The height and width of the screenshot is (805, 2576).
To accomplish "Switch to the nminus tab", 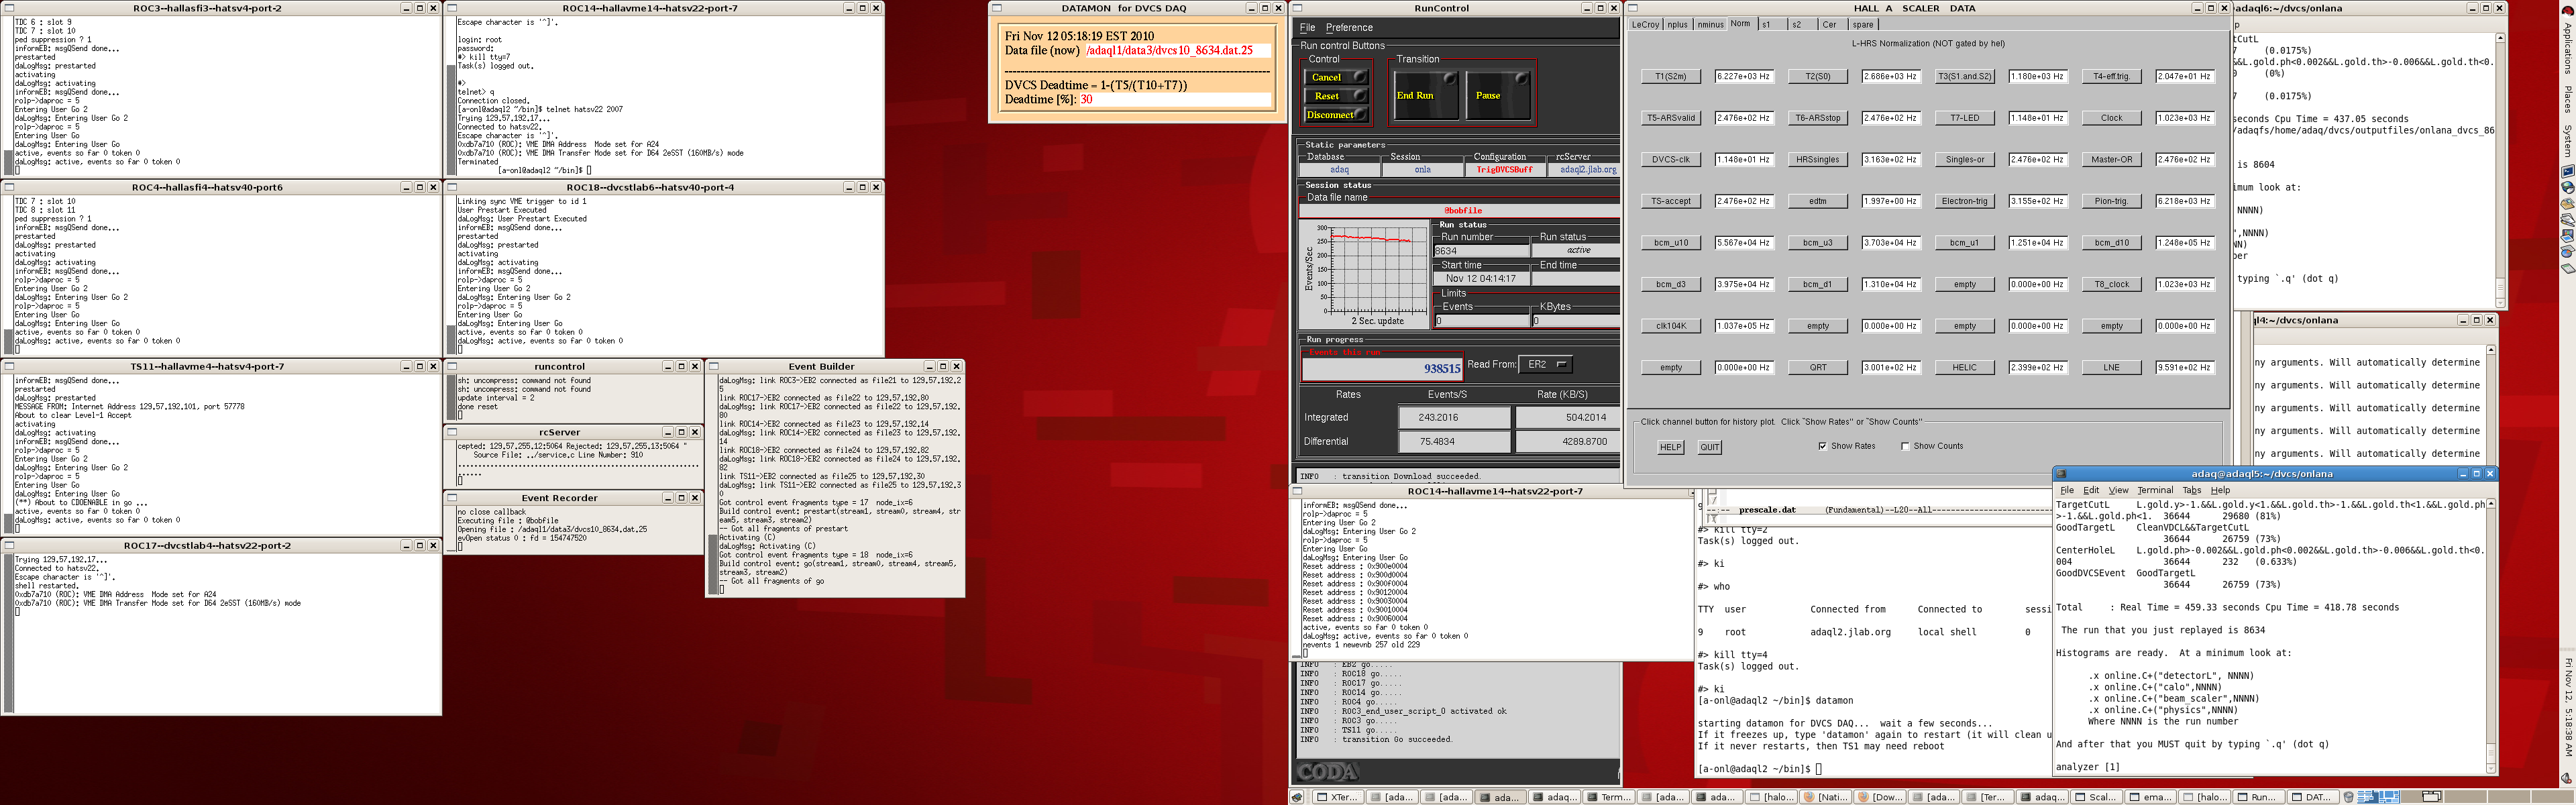I will tap(1710, 24).
